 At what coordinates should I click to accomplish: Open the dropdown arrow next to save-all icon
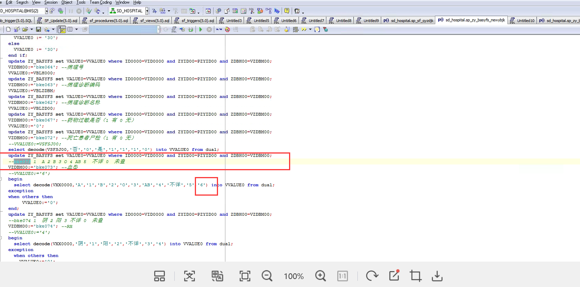click(x=54, y=29)
